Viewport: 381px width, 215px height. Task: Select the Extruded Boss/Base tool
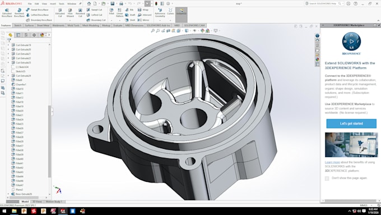coord(7,13)
